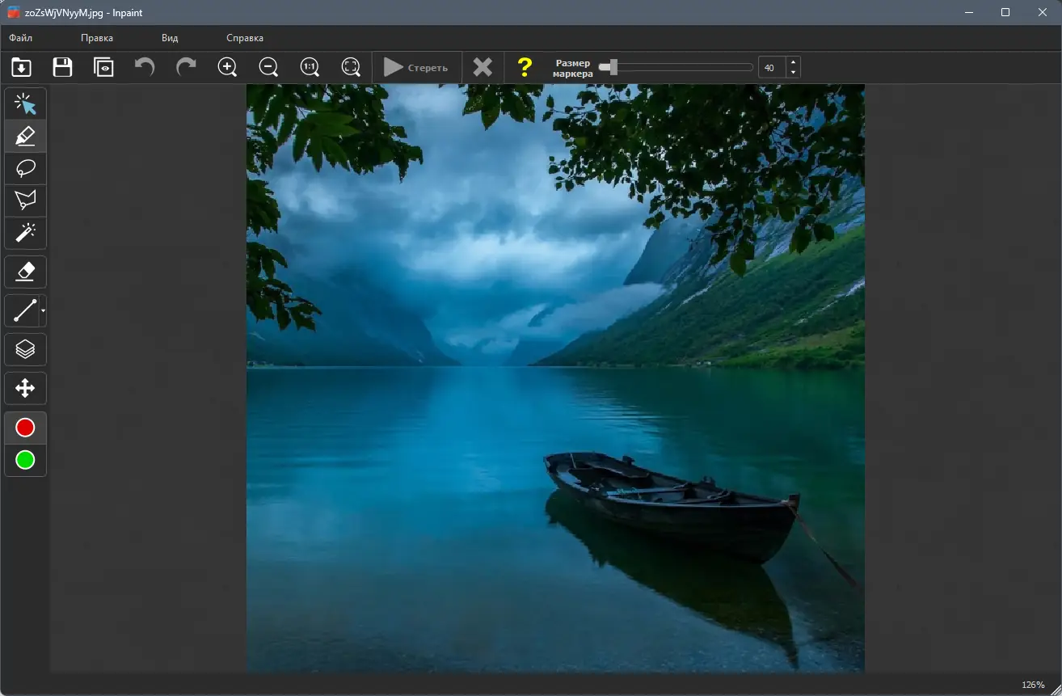
Task: Click the Inpaint app icon in title bar
Action: coord(13,12)
